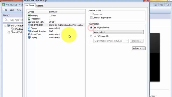Click the library search magnifier icon

[x=6, y=20]
